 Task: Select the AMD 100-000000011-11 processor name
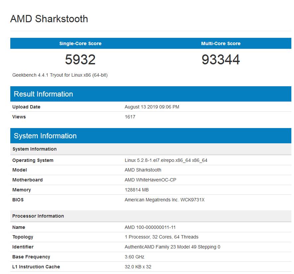[x=150, y=227]
